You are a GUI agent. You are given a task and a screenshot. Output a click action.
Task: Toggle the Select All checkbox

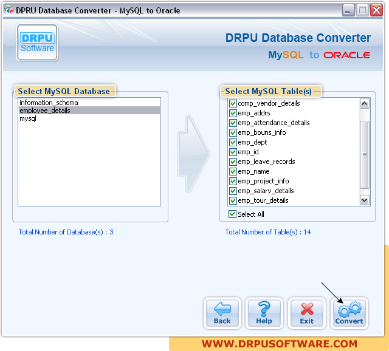click(x=232, y=214)
